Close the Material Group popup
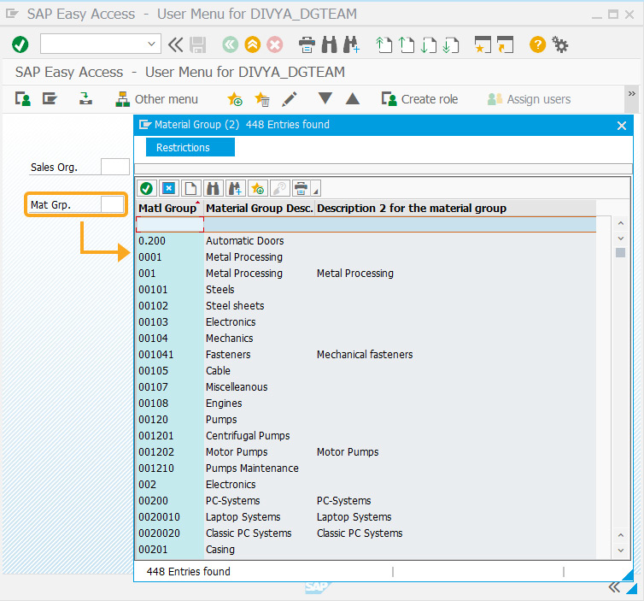 [622, 126]
